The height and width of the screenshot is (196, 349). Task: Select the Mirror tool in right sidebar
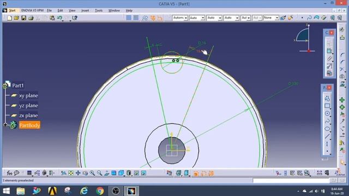(342, 77)
